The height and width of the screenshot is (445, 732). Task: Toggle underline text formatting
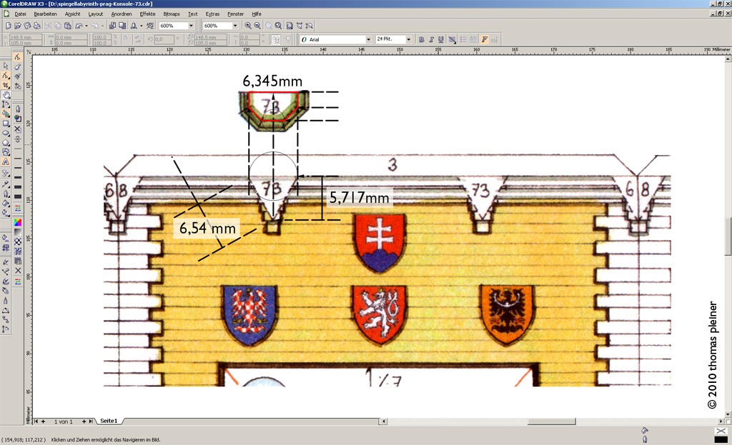click(x=440, y=39)
